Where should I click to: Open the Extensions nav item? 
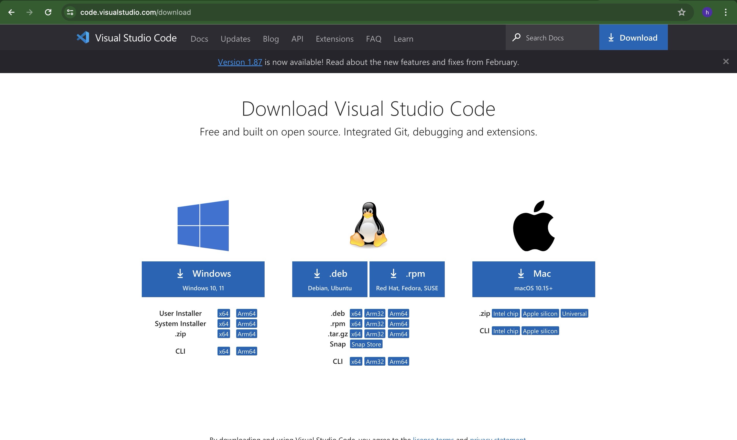(x=335, y=39)
